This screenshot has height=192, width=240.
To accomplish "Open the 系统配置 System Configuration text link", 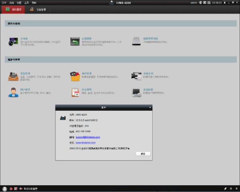I will [x=148, y=90].
